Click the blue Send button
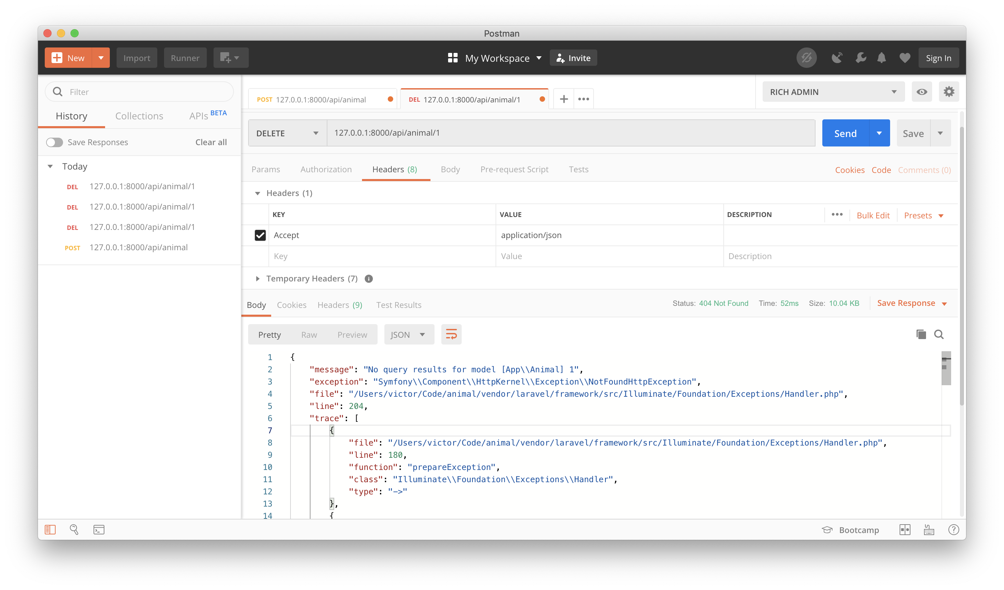Screen dimensions: 1004x590 click(x=845, y=133)
